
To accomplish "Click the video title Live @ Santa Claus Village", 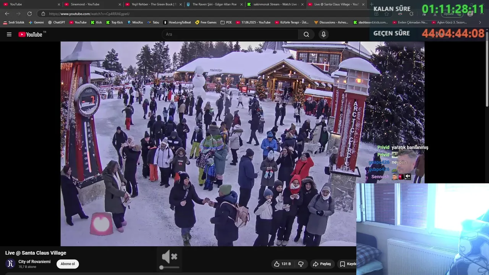I will [36, 253].
